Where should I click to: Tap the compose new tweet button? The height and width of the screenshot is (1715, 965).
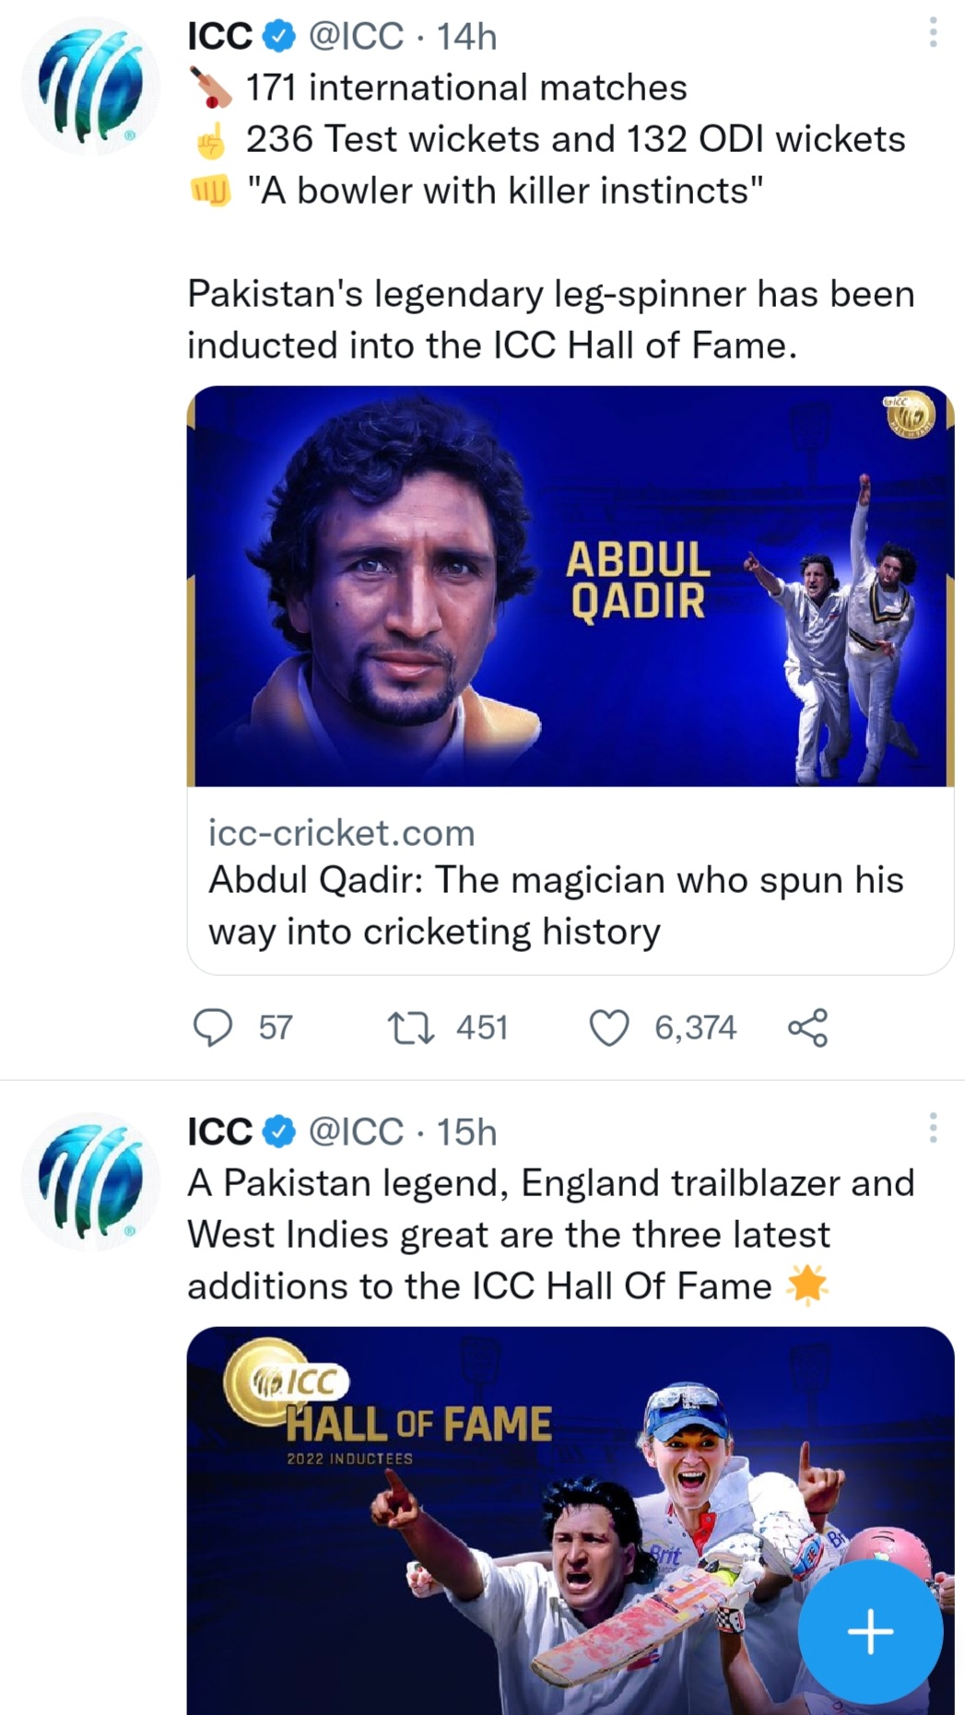870,1632
